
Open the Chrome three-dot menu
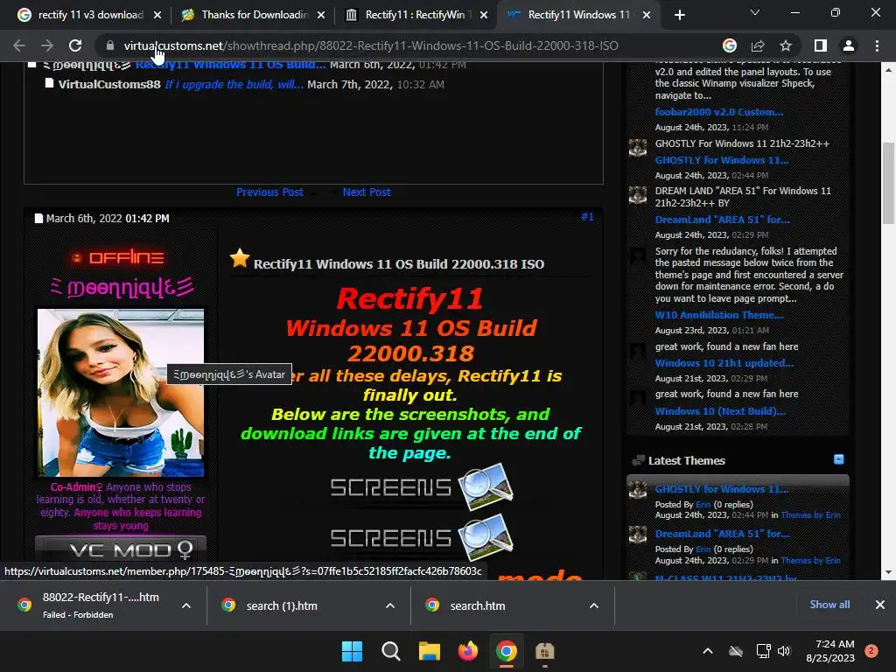coord(877,45)
